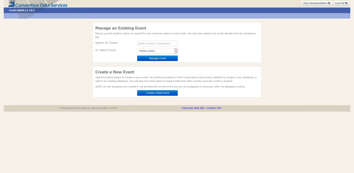Click the Convention Data Services wordmark text
The image size is (354, 173).
pyautogui.click(x=41, y=5)
